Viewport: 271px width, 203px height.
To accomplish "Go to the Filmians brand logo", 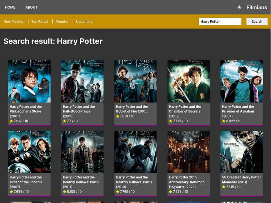I will pos(257,7).
